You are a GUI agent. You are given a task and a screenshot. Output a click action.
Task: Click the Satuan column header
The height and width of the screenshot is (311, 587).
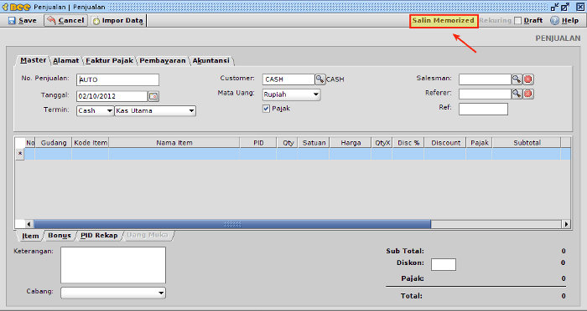pos(314,143)
